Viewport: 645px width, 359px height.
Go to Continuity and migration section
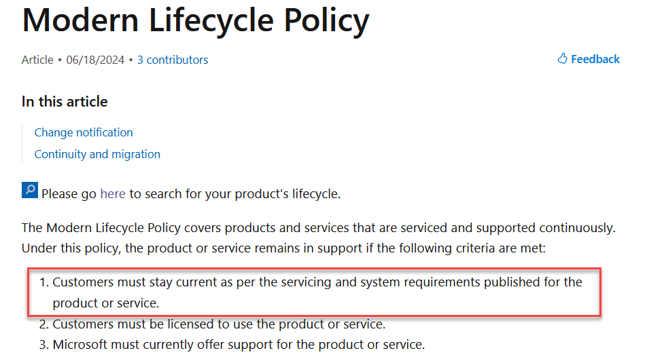[x=97, y=154]
